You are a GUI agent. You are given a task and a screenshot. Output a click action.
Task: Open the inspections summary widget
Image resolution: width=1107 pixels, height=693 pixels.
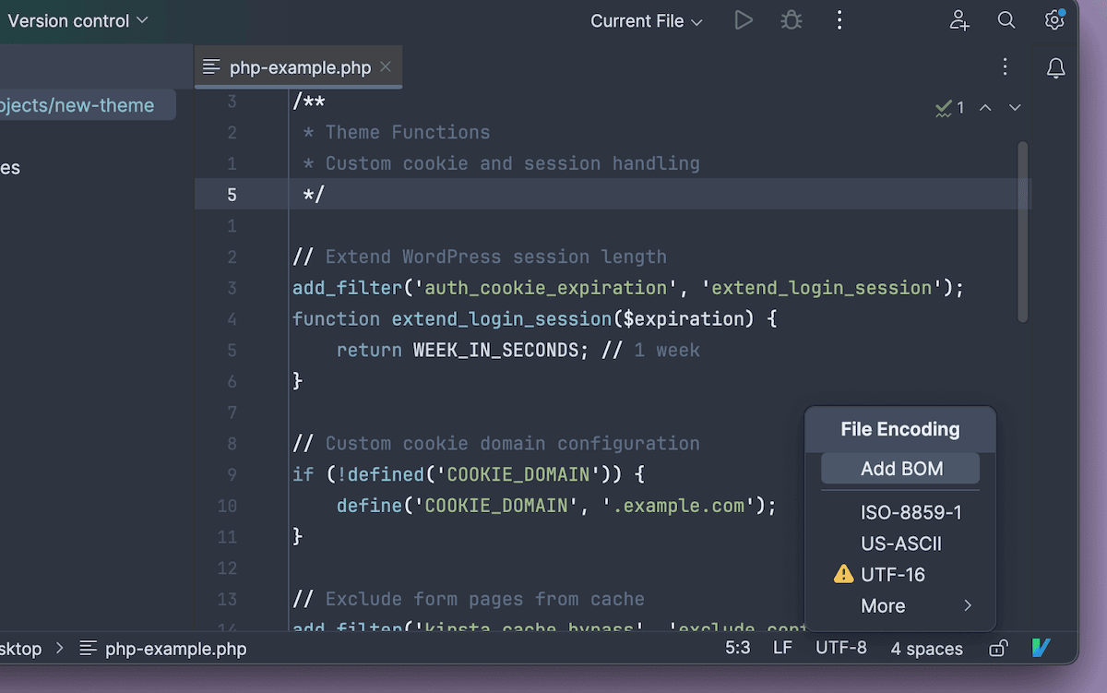(949, 107)
